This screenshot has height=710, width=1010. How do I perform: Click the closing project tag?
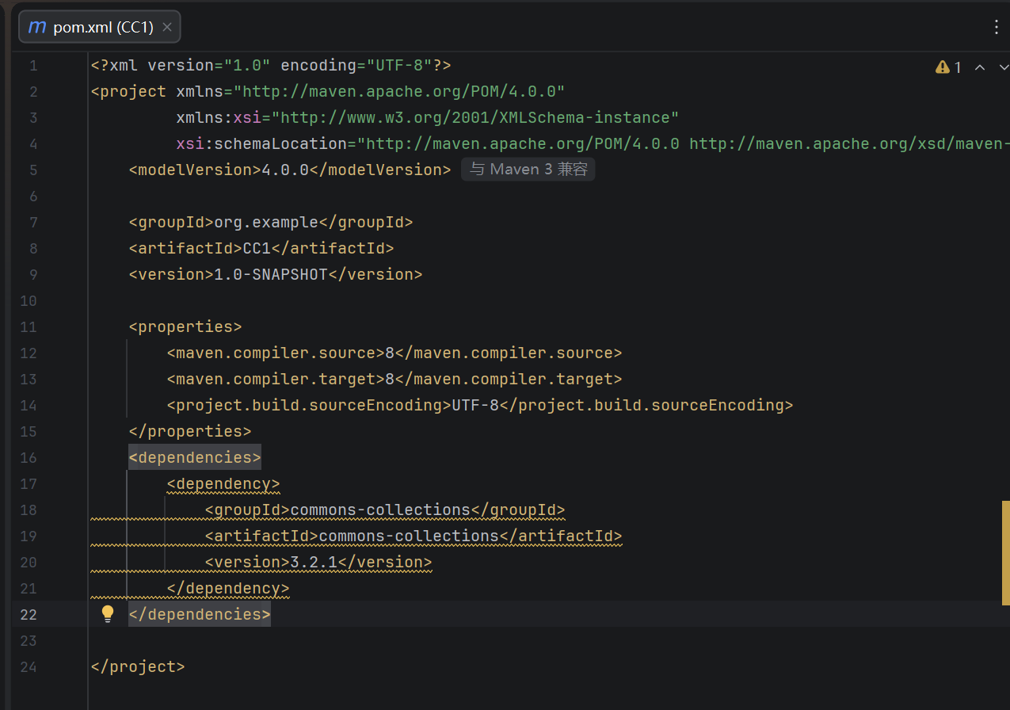(x=138, y=666)
